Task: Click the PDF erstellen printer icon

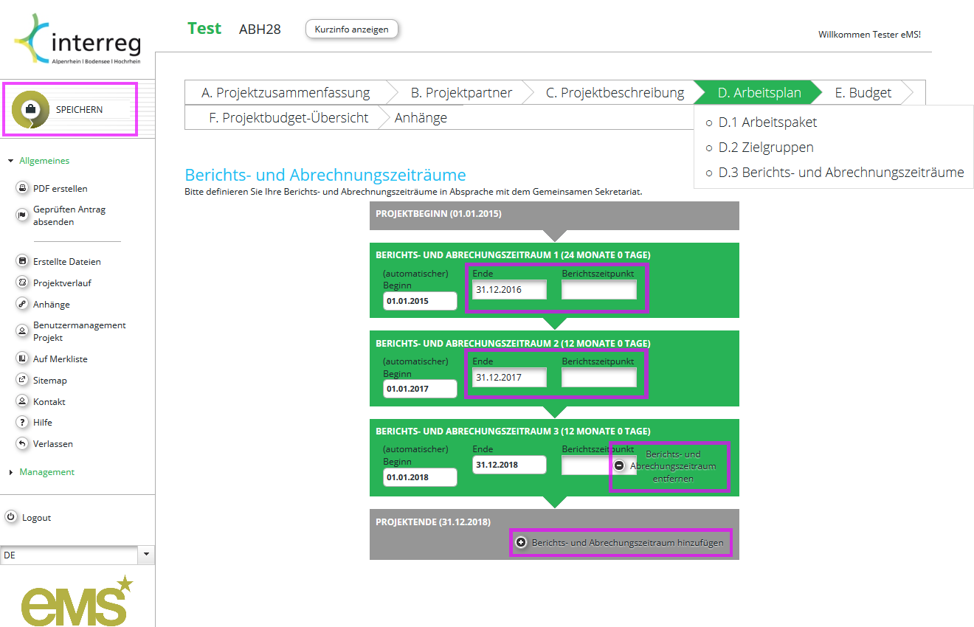Action: point(22,188)
